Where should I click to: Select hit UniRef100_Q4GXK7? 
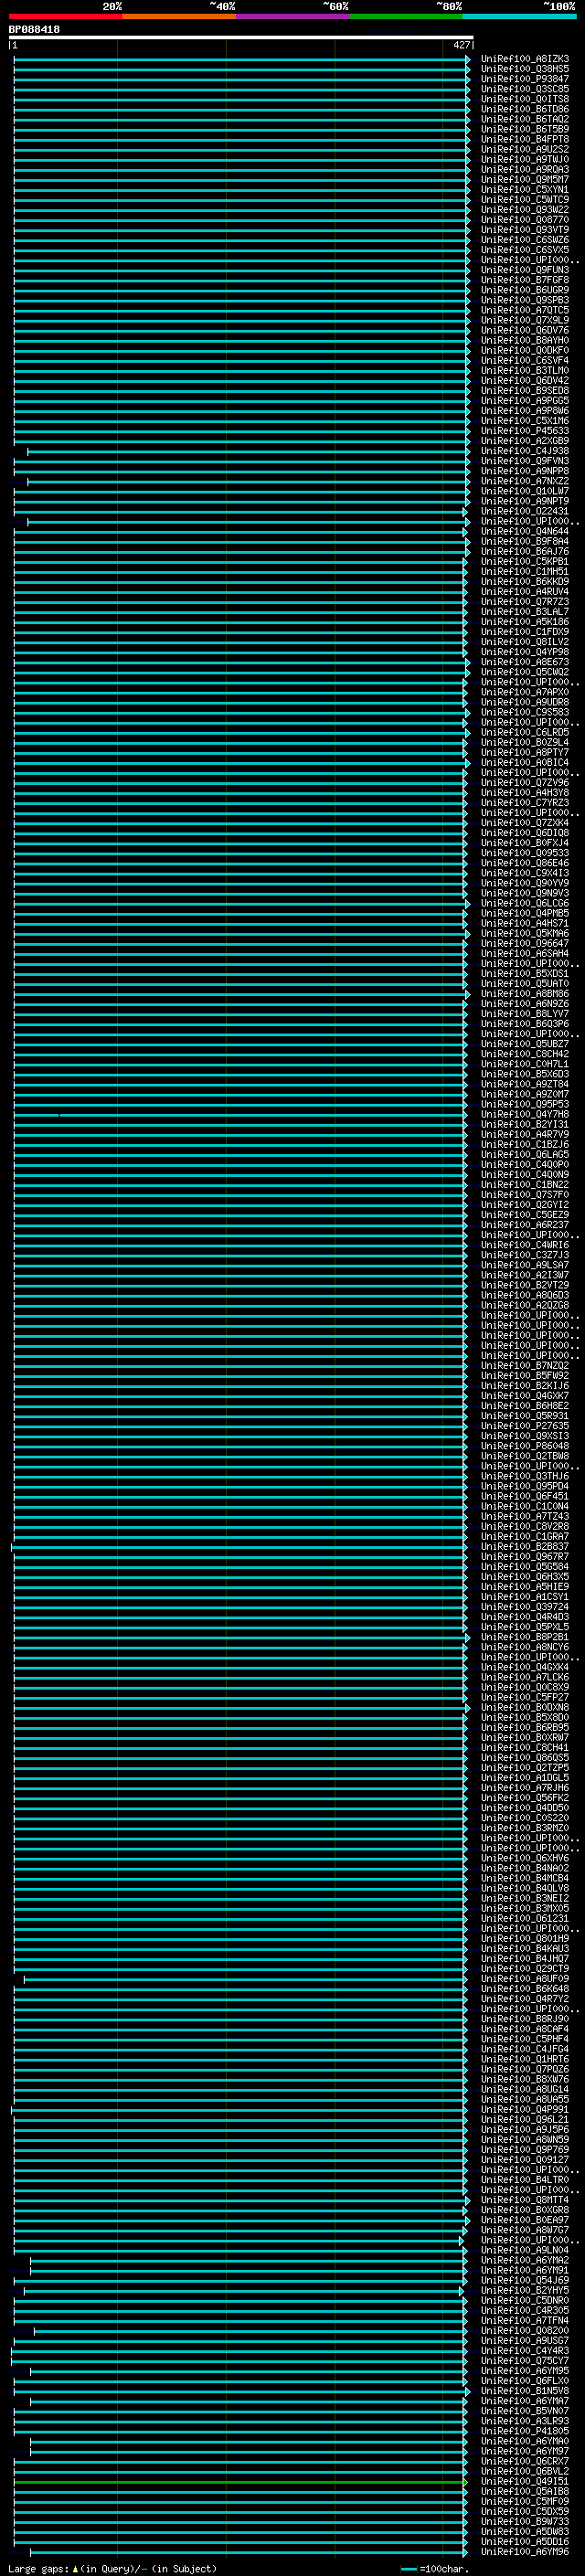[524, 1396]
